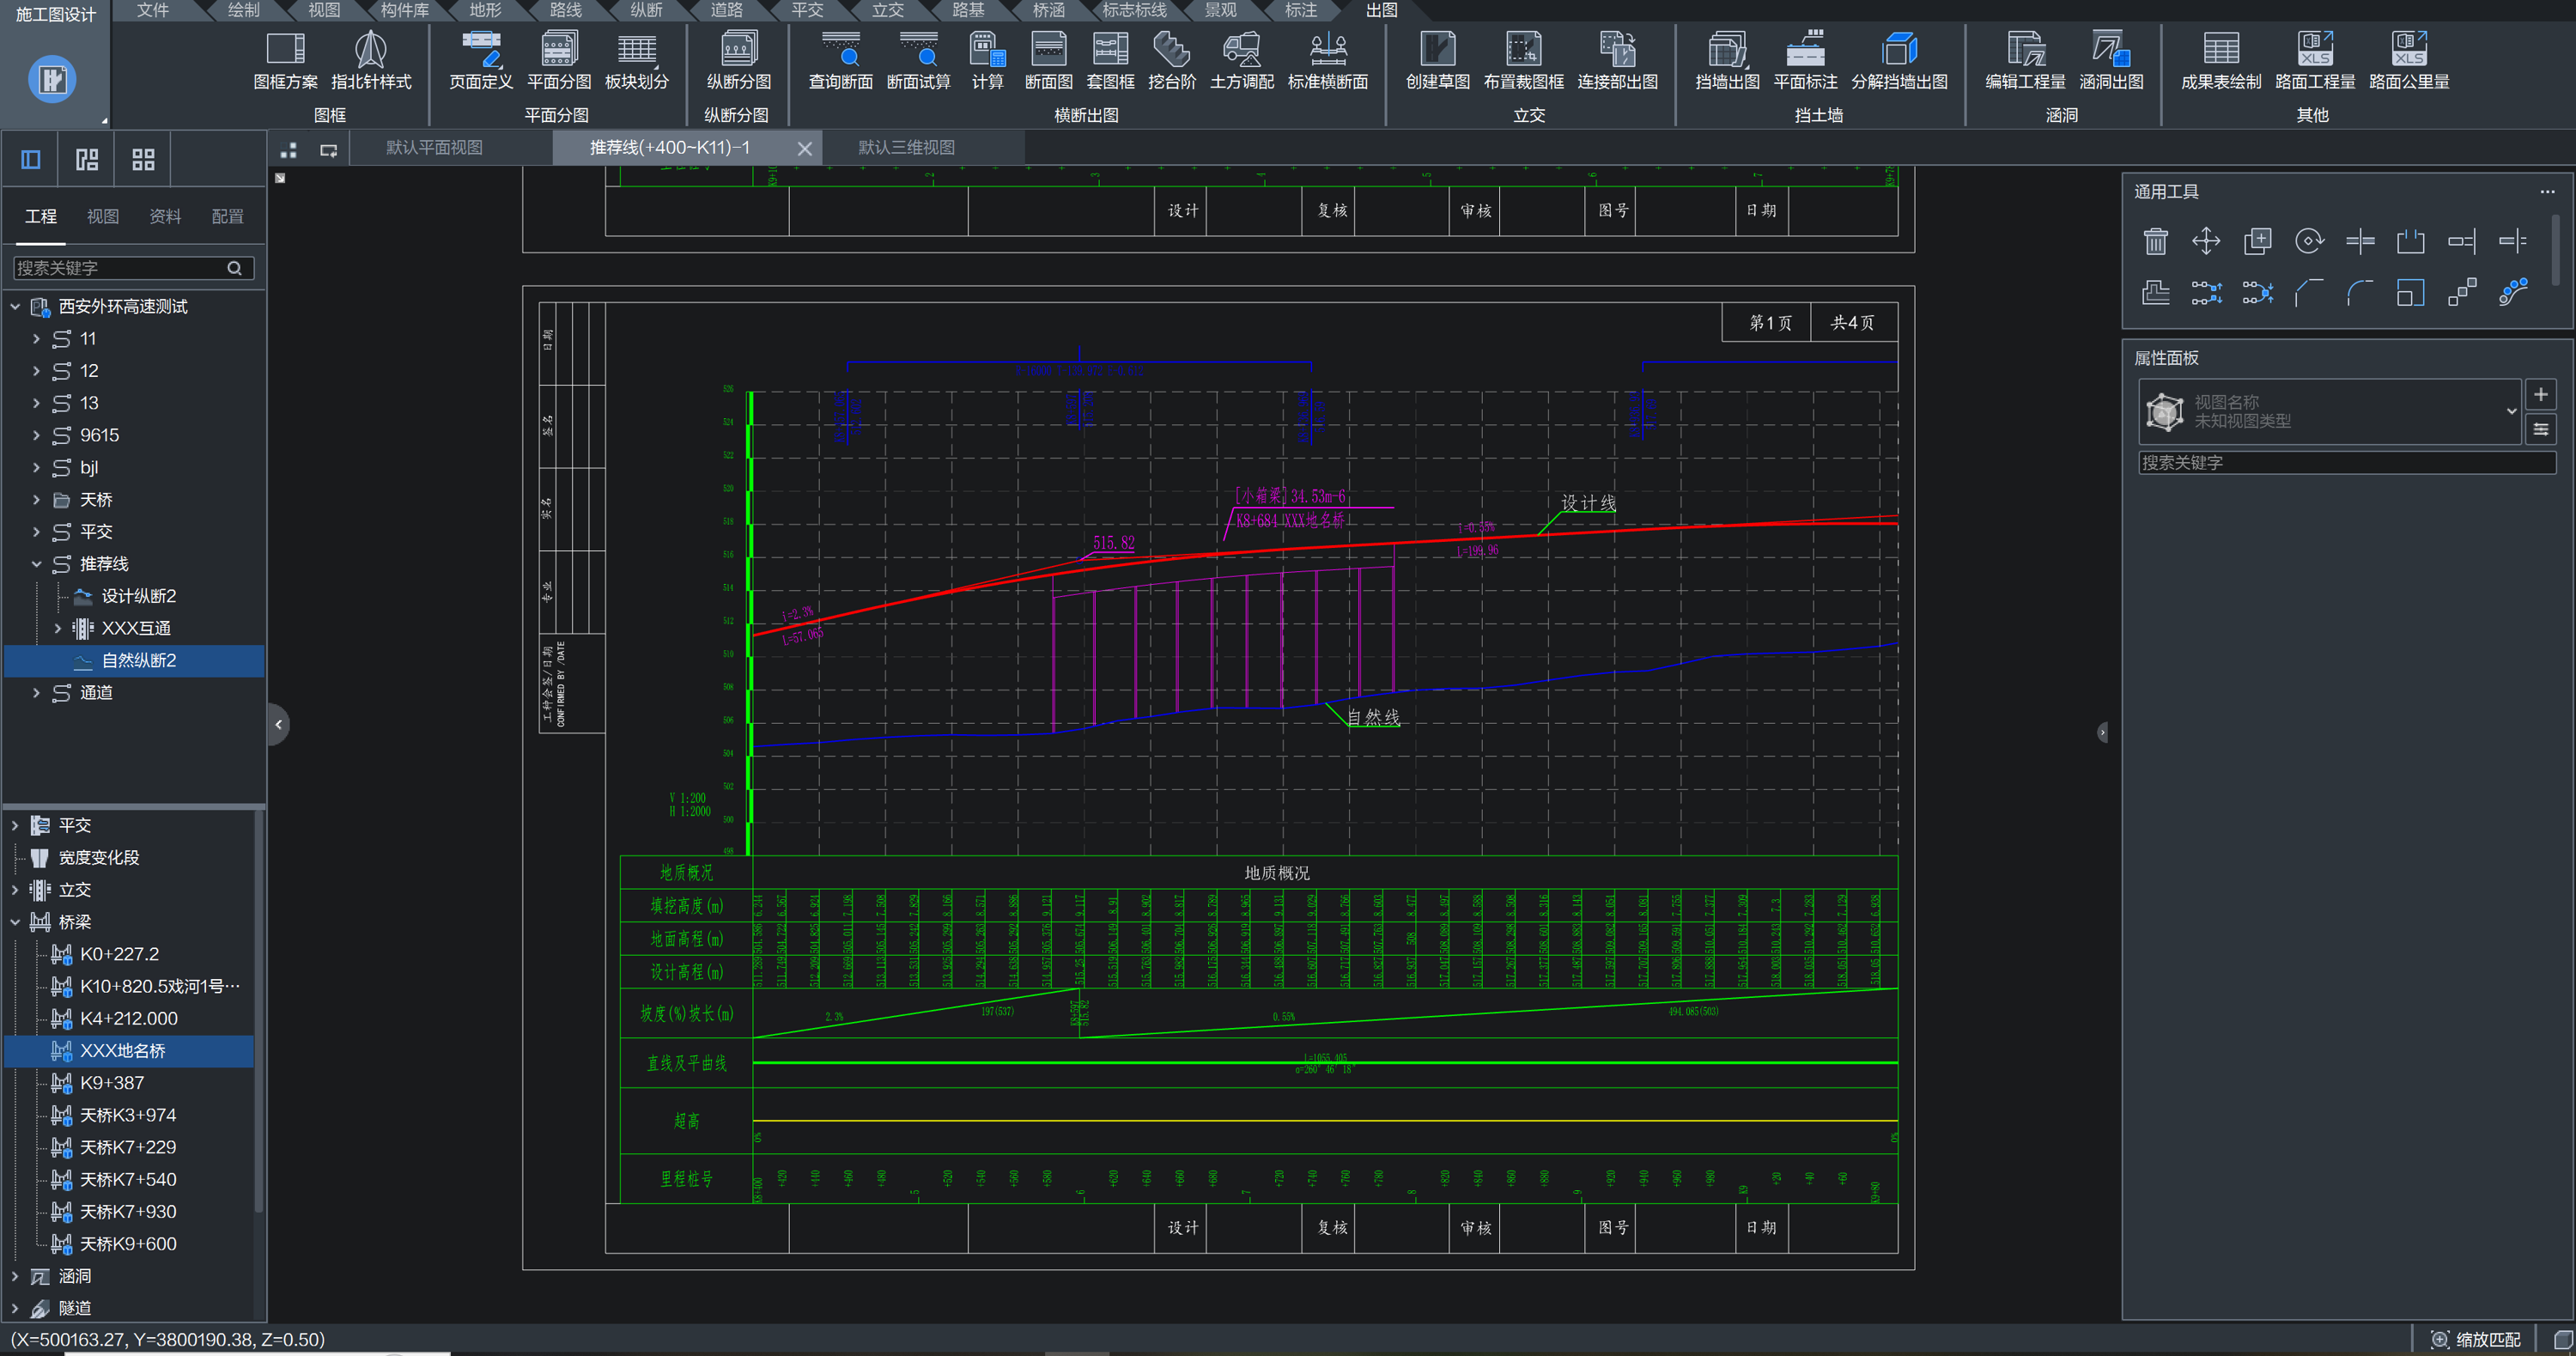This screenshot has height=1356, width=2576.
Task: Toggle the single-pane layout view button
Action: 31,160
